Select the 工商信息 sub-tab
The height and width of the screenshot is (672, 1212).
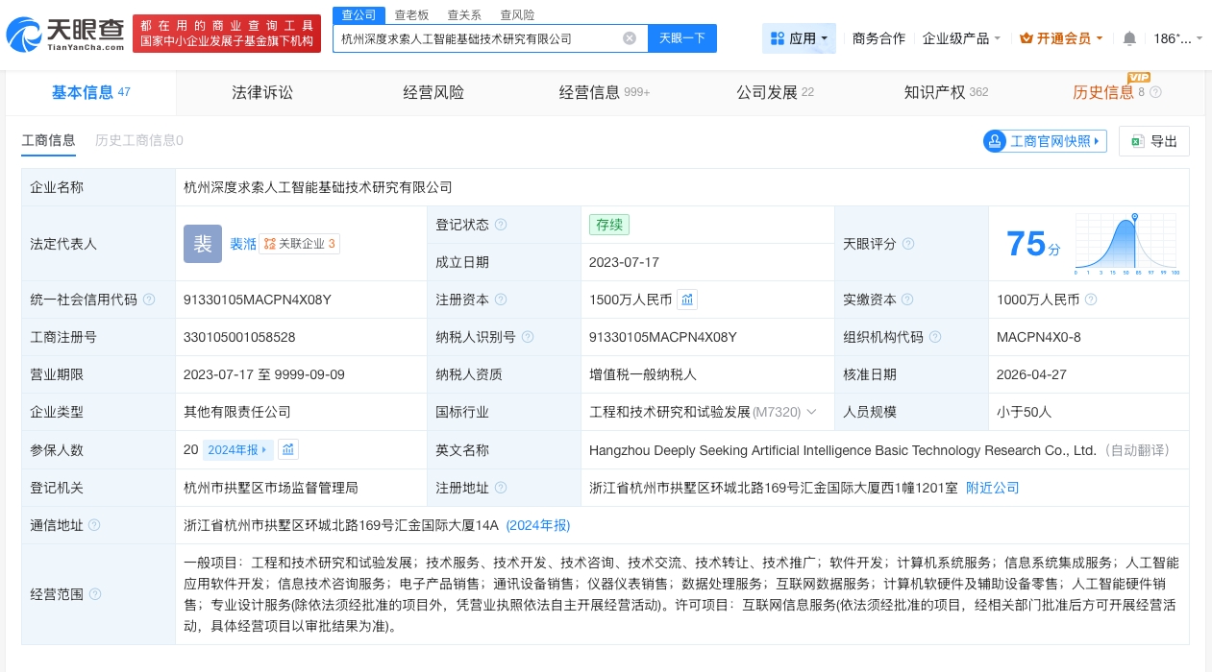(48, 140)
